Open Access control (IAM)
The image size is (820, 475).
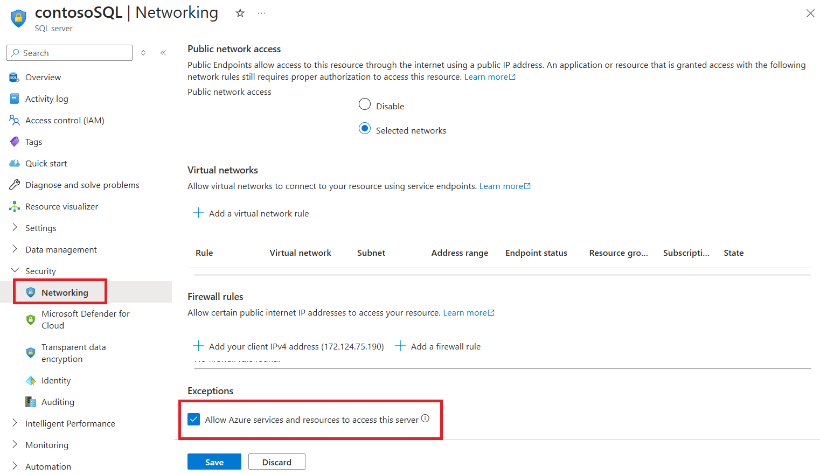pos(64,120)
